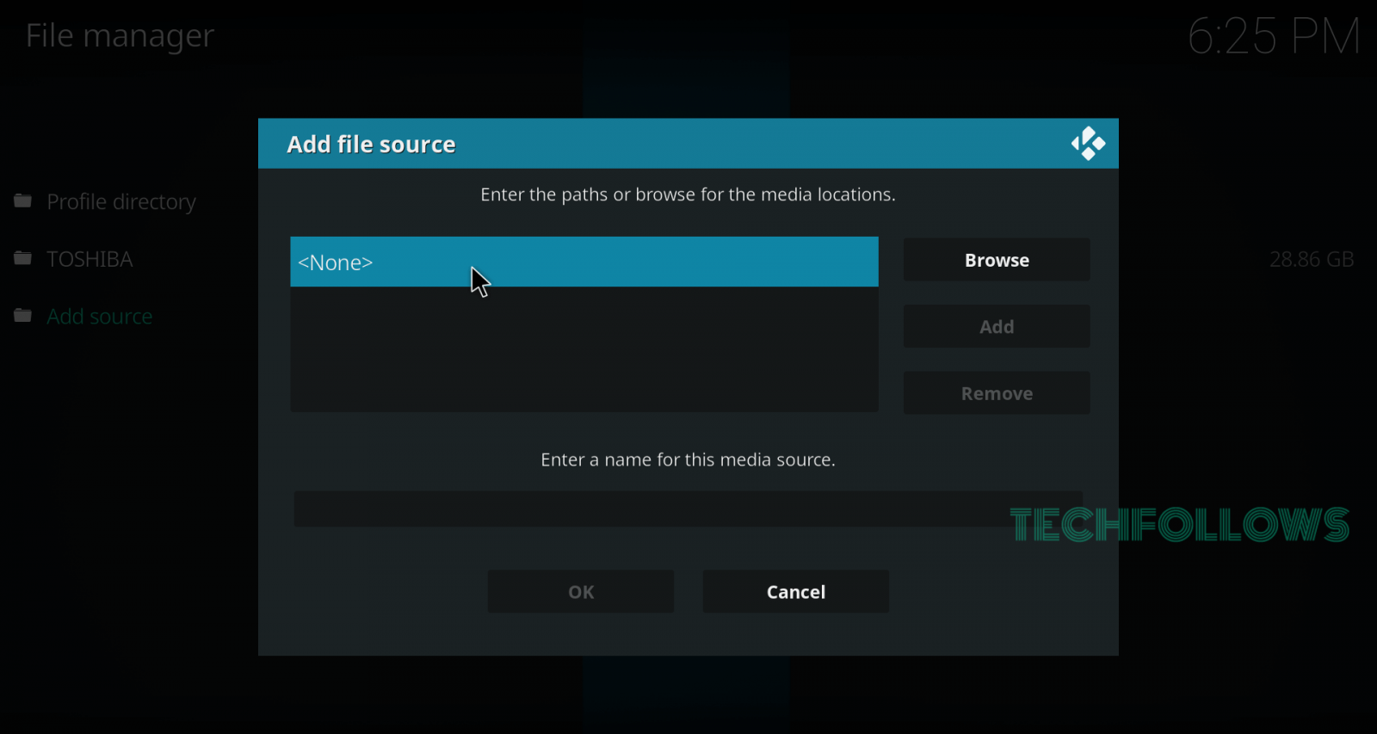Screen dimensions: 1377x734
Task: Click the Add file source dialog title
Action: 371,144
